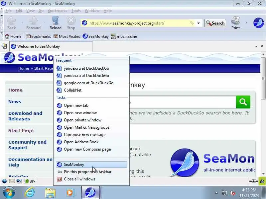
Task: Choose Open private window in jump list
Action: click(92, 120)
